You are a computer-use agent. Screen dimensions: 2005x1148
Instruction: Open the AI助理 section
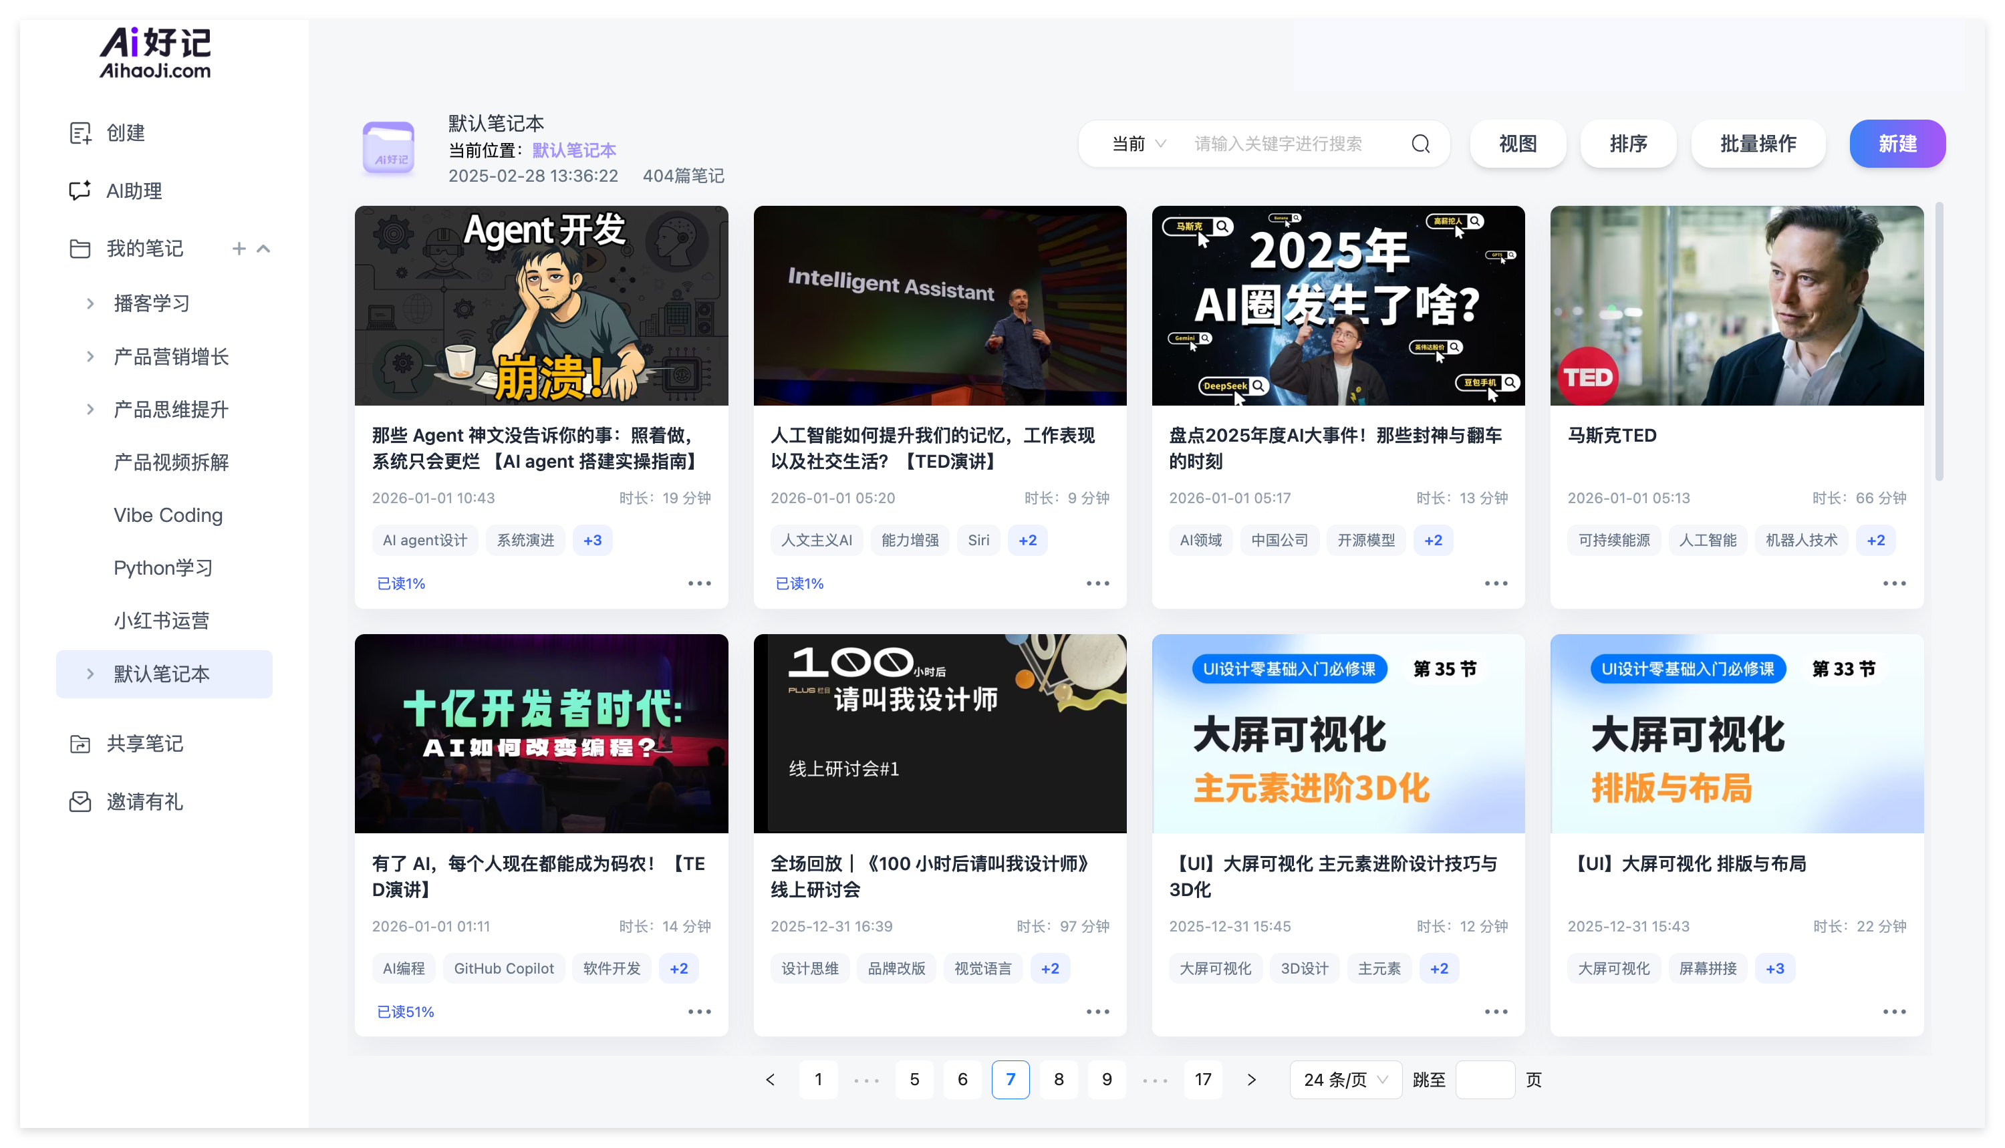click(134, 191)
